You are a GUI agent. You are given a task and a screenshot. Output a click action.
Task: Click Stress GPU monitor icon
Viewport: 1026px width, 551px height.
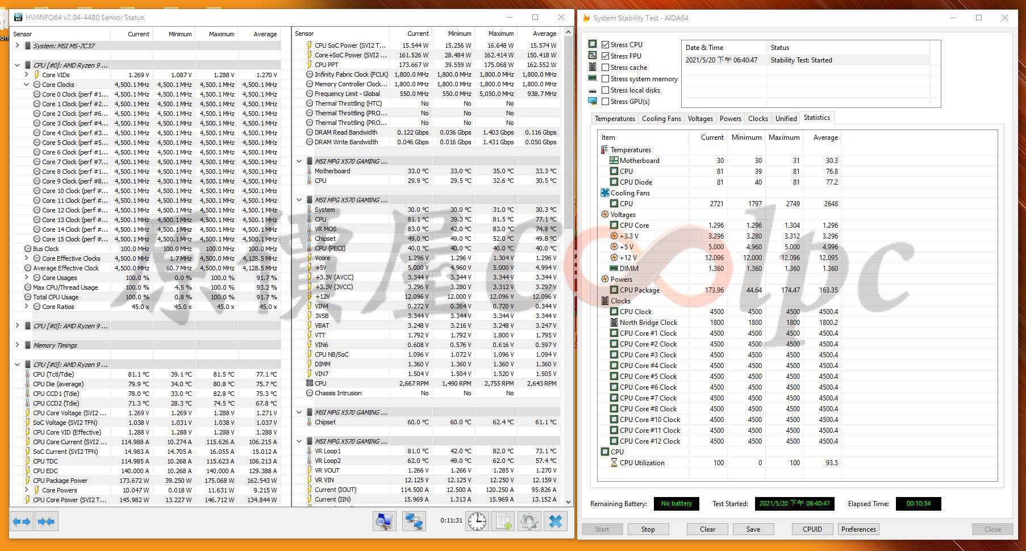tap(593, 101)
